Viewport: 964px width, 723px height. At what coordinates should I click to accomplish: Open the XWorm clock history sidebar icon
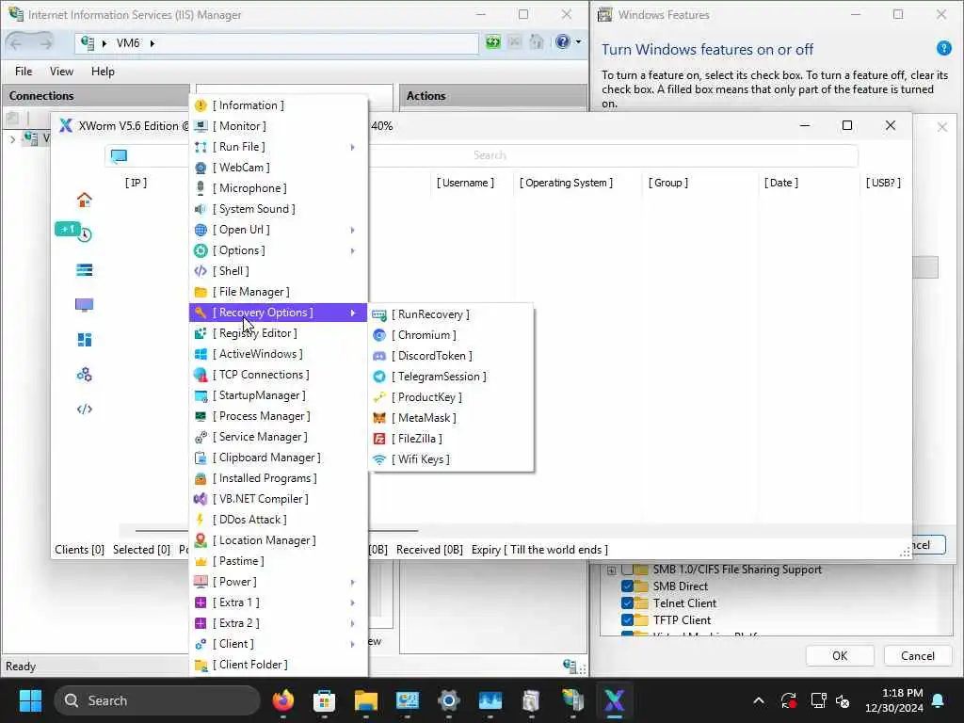pyautogui.click(x=84, y=234)
